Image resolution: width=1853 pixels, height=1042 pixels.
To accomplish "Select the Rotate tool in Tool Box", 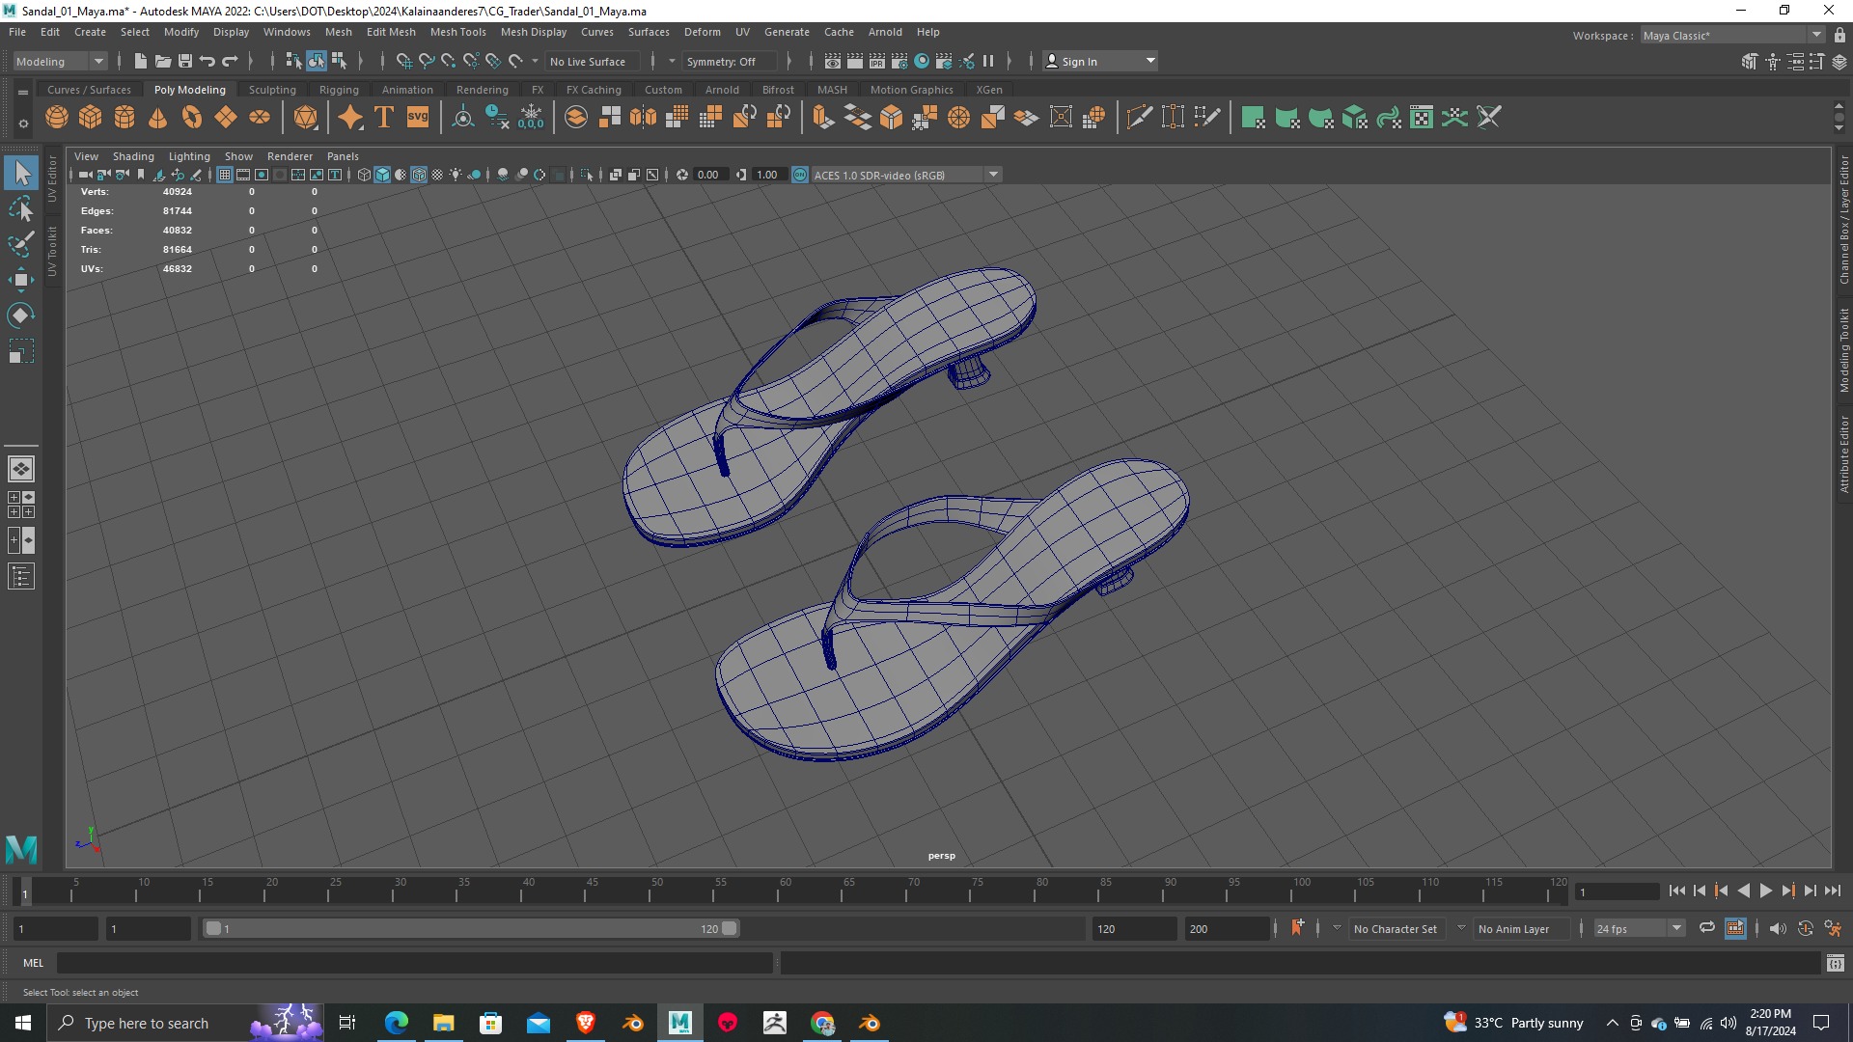I will 21,315.
